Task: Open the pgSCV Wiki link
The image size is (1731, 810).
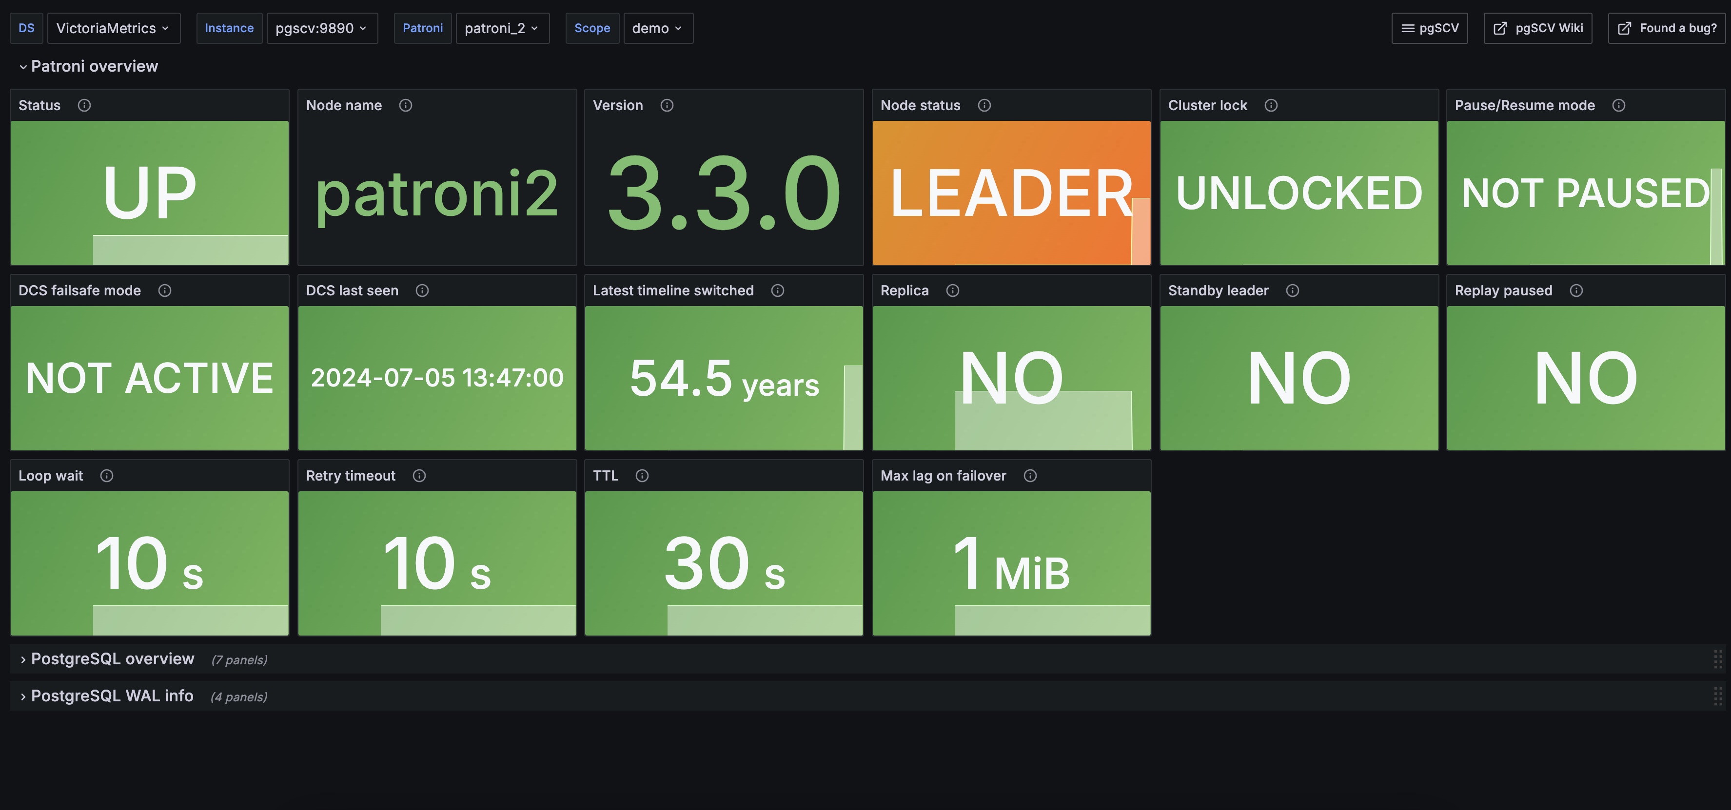Action: click(1537, 28)
